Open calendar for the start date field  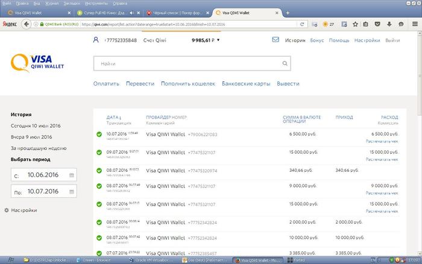(x=72, y=175)
